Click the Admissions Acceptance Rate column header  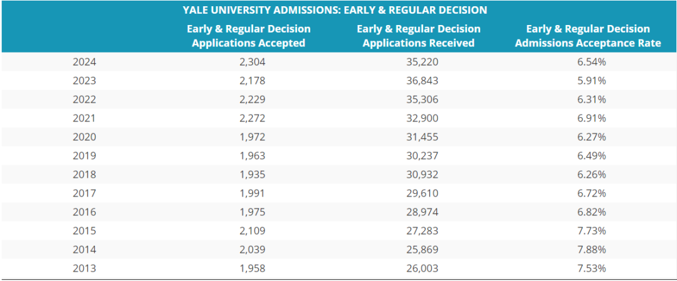click(x=587, y=36)
